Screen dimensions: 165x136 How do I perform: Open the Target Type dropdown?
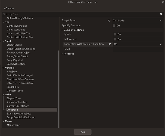coord(138,20)
